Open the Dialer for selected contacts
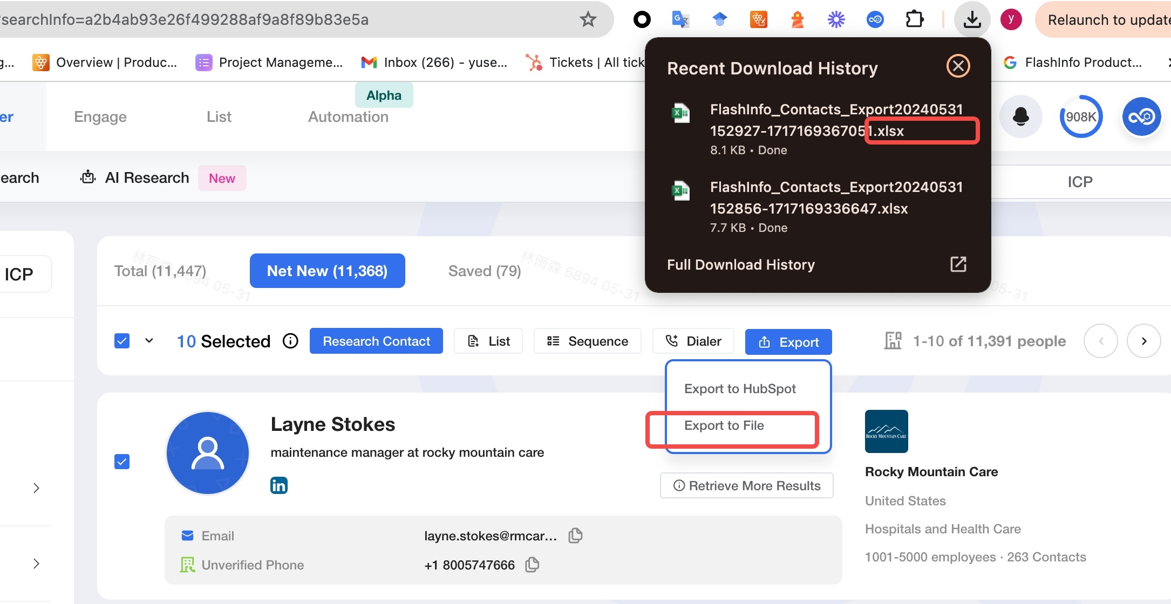This screenshot has height=604, width=1171. (693, 341)
